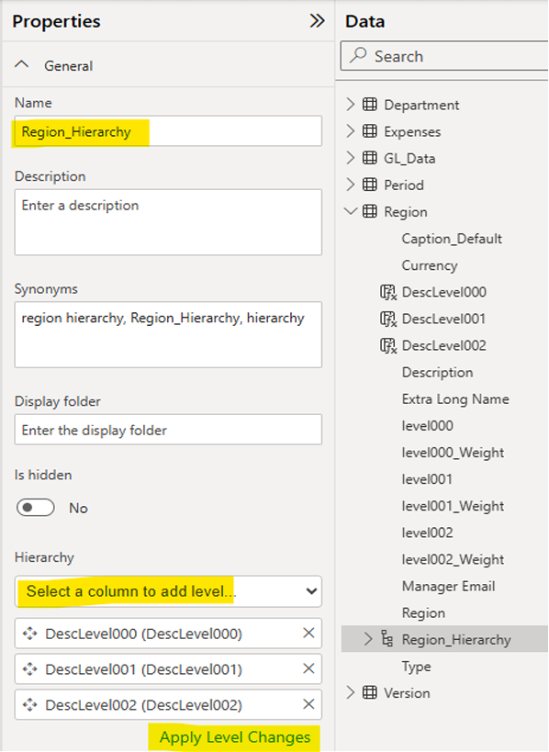Click the search magnifier icon in Data pane

coord(358,56)
